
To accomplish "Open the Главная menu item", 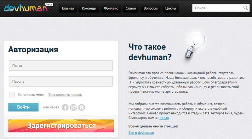I will coord(68,8).
